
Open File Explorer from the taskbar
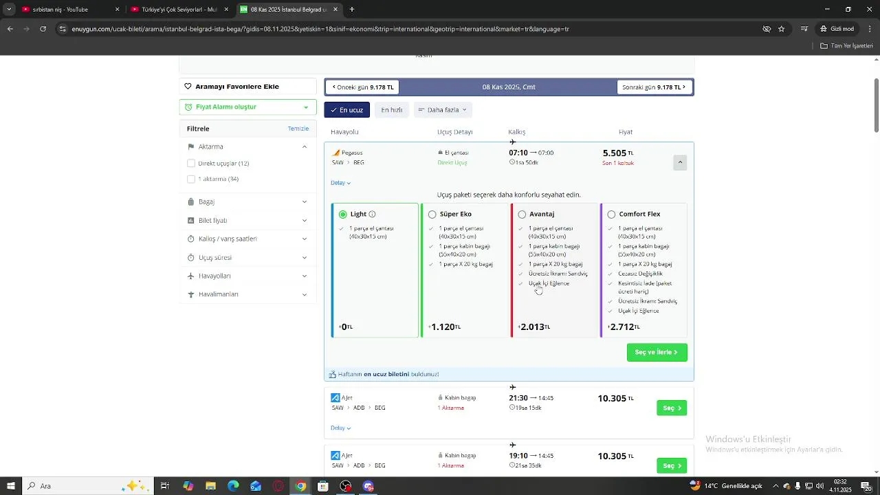[211, 486]
